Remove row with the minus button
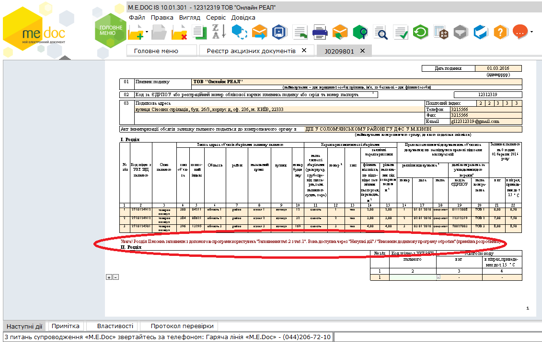 pos(115,277)
